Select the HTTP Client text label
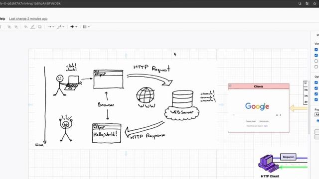 click(x=270, y=176)
